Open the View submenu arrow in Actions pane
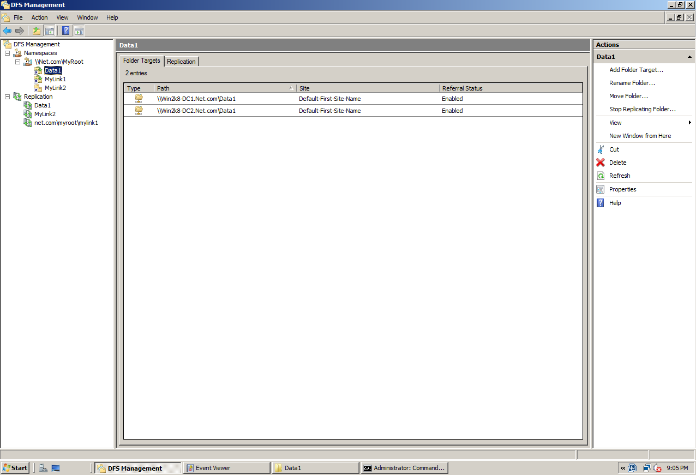 691,123
